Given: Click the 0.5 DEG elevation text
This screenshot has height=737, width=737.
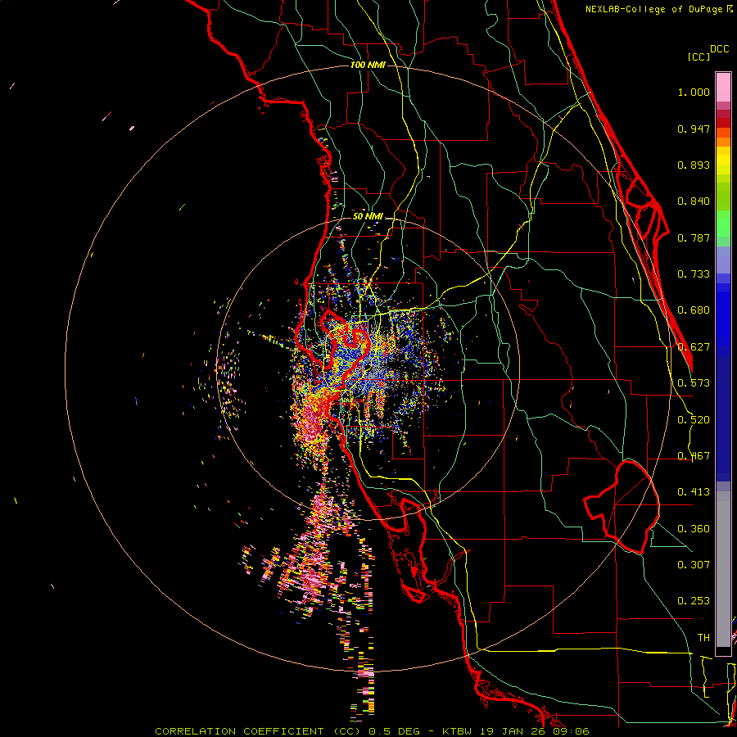Looking at the screenshot, I should point(393,731).
